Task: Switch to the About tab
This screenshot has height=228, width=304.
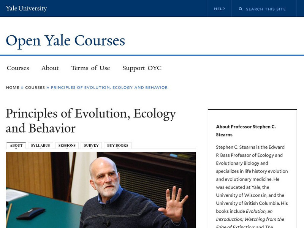Action: (16, 146)
